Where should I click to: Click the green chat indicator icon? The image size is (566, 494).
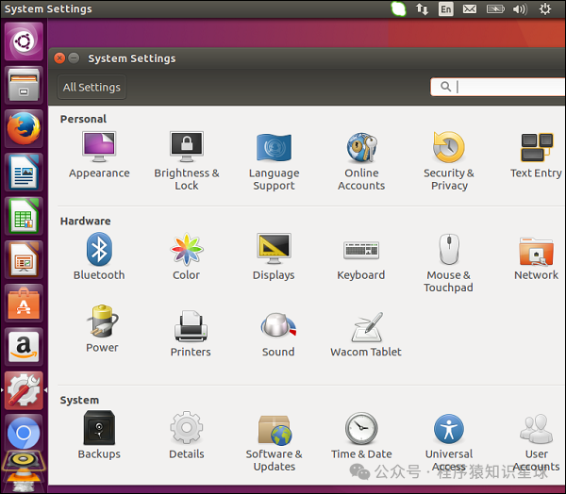pos(398,8)
